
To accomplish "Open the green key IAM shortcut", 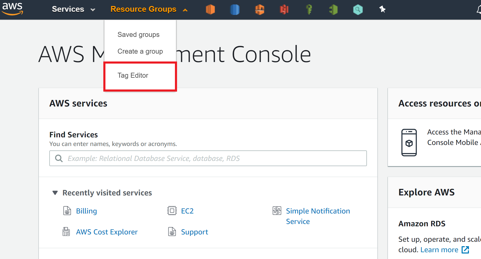I will point(309,10).
